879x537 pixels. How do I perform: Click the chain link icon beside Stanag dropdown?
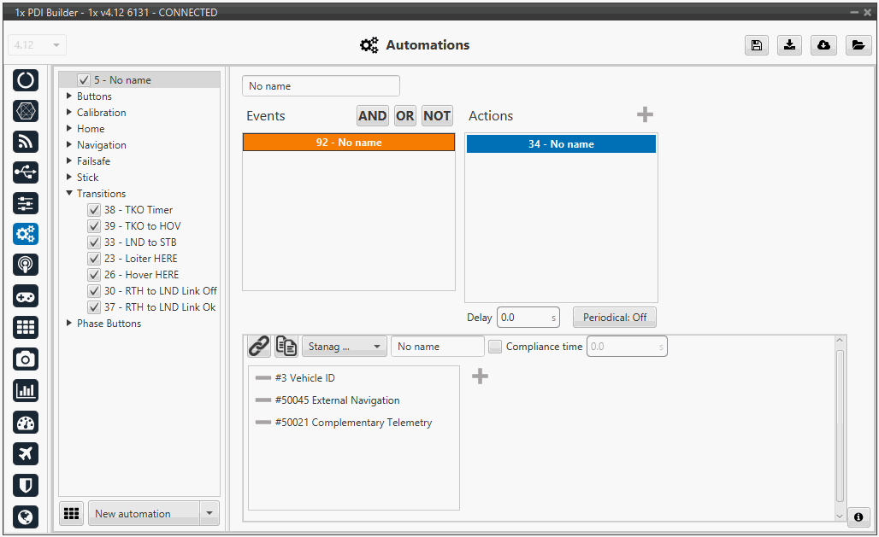click(259, 346)
